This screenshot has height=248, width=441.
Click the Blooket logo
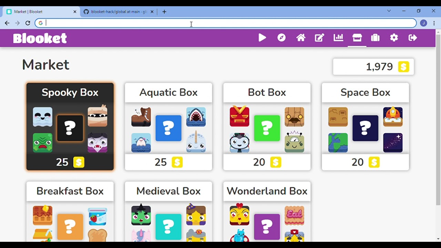tap(40, 38)
